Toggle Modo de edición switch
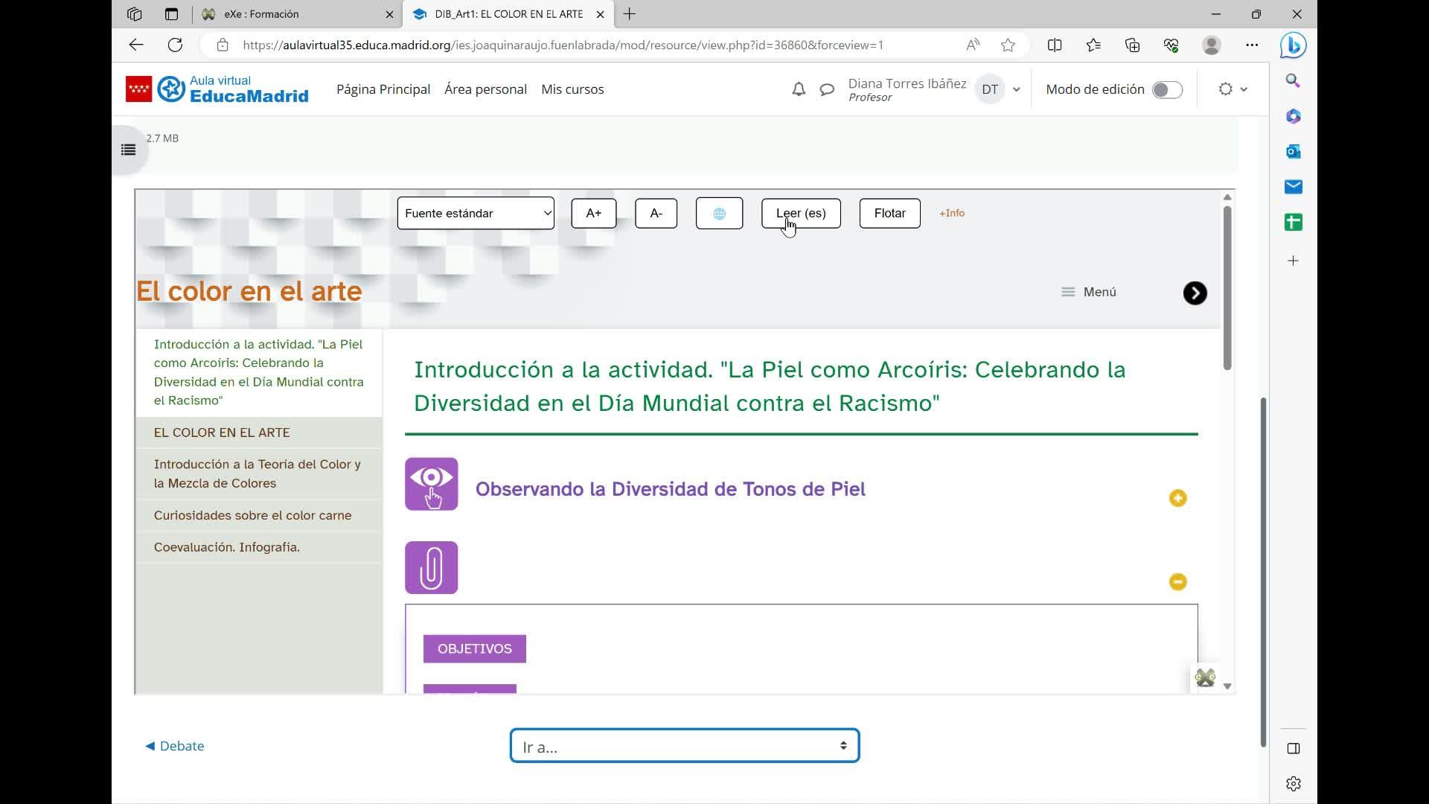This screenshot has width=1429, height=804. click(x=1166, y=89)
